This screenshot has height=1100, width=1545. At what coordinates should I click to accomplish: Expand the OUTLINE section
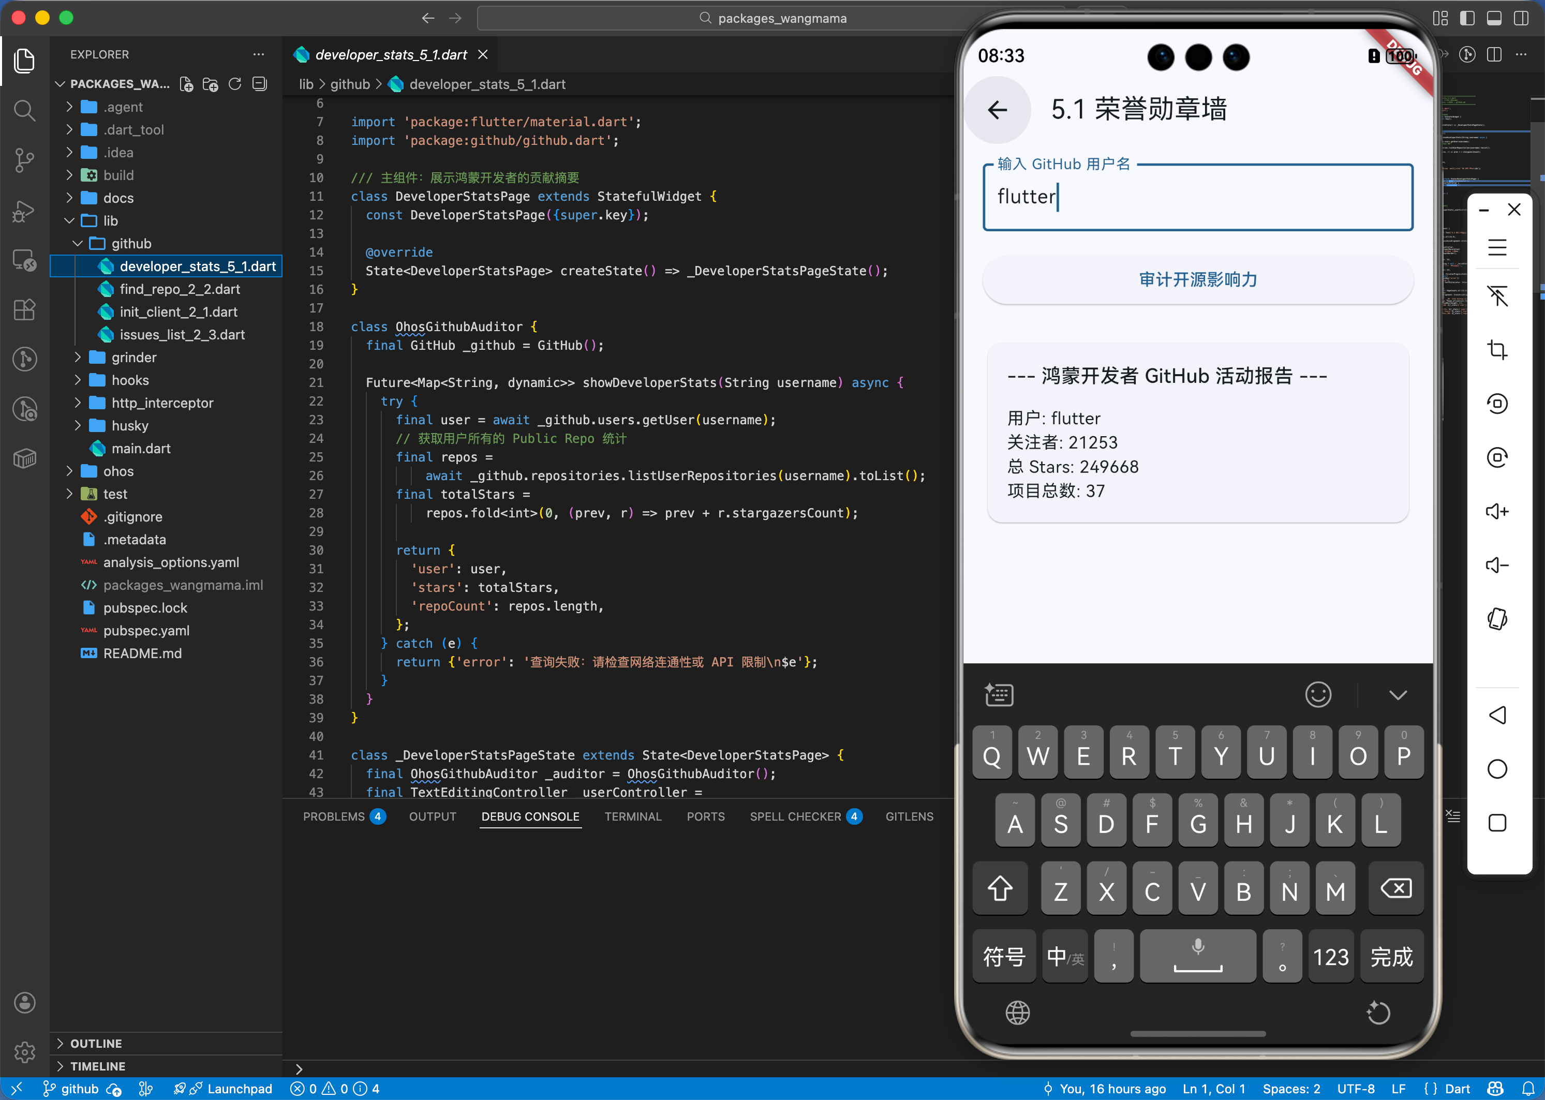(96, 1043)
